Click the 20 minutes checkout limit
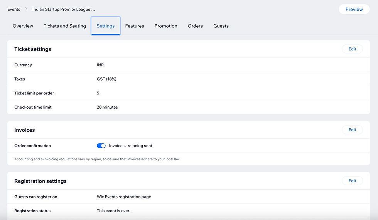The height and width of the screenshot is (220, 378). (107, 107)
